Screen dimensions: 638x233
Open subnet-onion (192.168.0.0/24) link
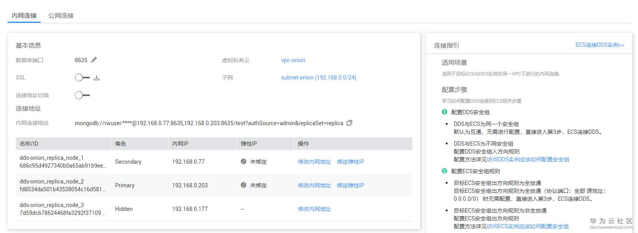point(319,78)
